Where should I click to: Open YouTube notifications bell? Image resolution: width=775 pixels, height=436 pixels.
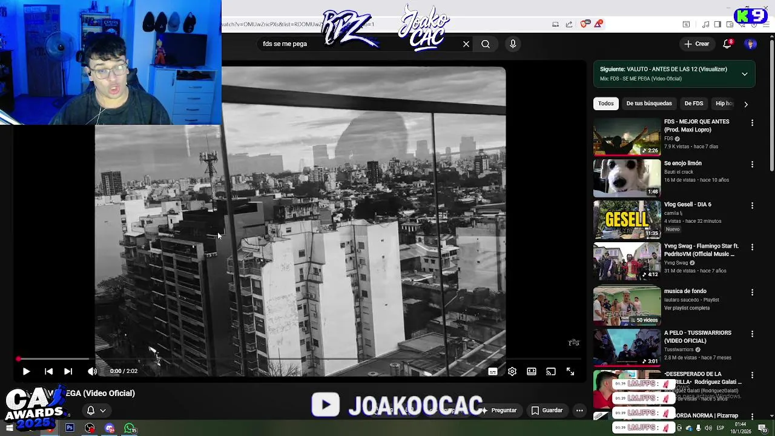tap(728, 44)
